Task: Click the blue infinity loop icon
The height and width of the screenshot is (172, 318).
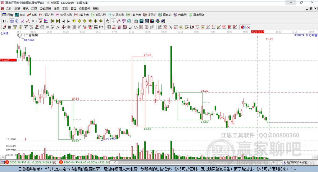Action: click(248, 27)
